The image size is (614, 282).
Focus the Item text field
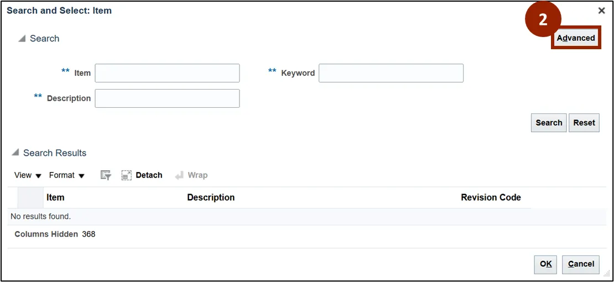[x=167, y=73]
